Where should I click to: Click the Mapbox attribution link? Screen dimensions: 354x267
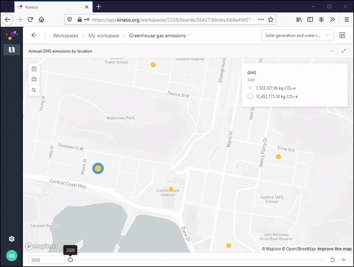[x=271, y=249]
